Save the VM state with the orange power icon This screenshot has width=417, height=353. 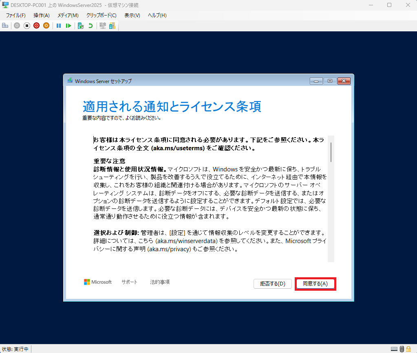[x=46, y=26]
